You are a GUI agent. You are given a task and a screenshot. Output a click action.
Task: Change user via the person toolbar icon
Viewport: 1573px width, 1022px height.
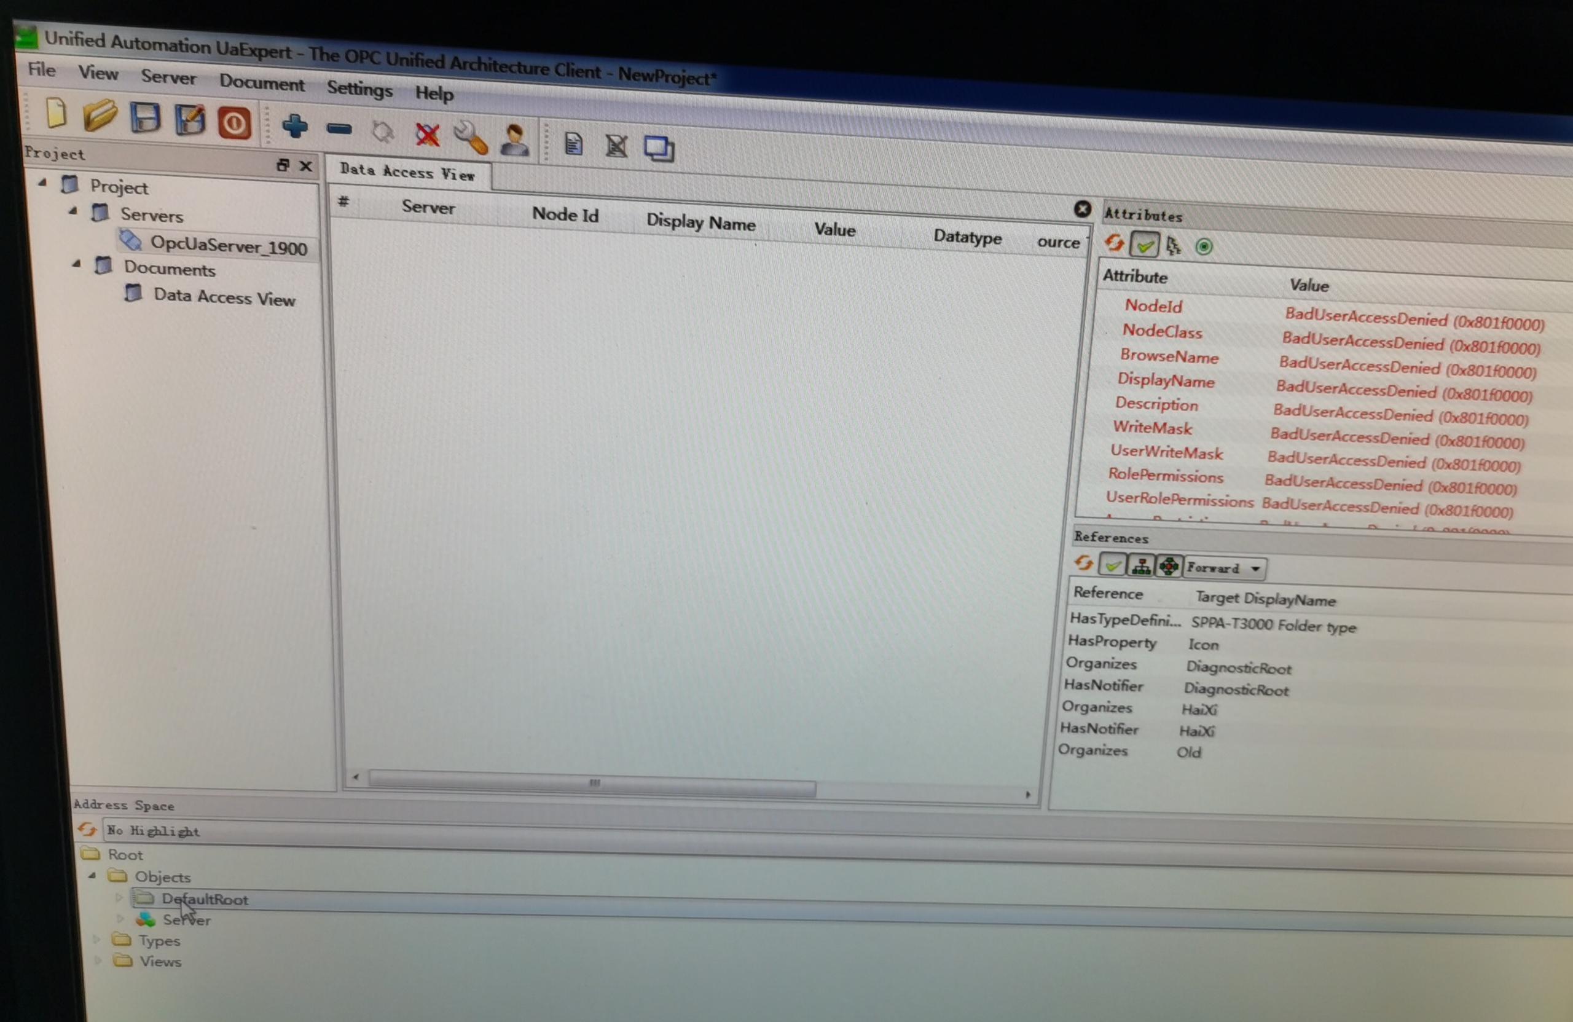[514, 140]
